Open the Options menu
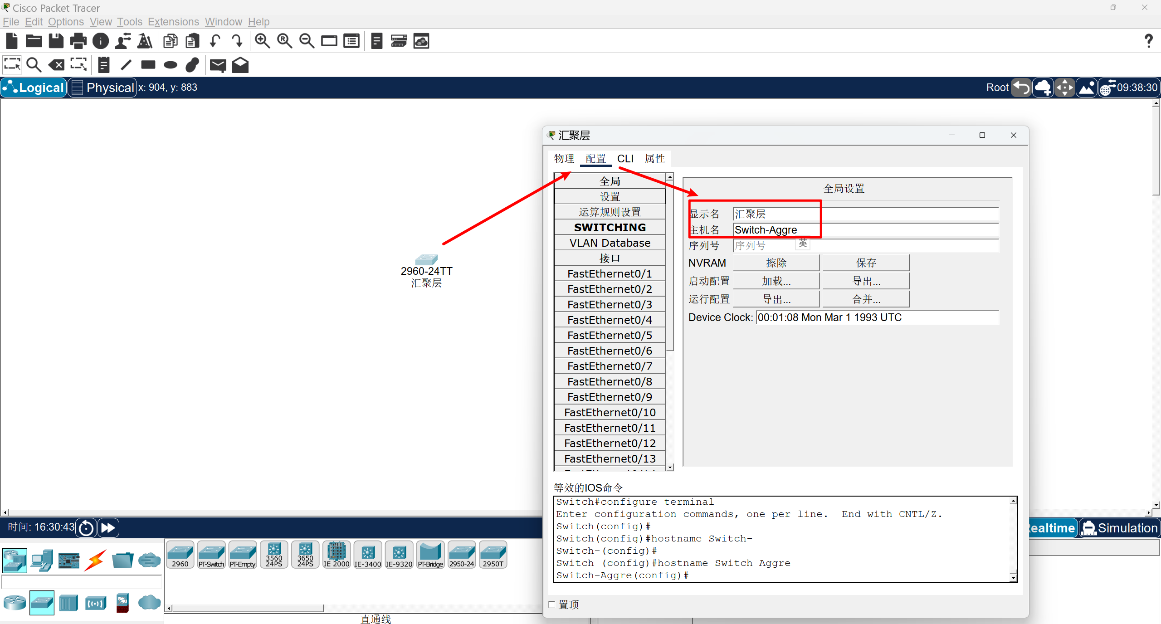The width and height of the screenshot is (1161, 624). coord(66,22)
